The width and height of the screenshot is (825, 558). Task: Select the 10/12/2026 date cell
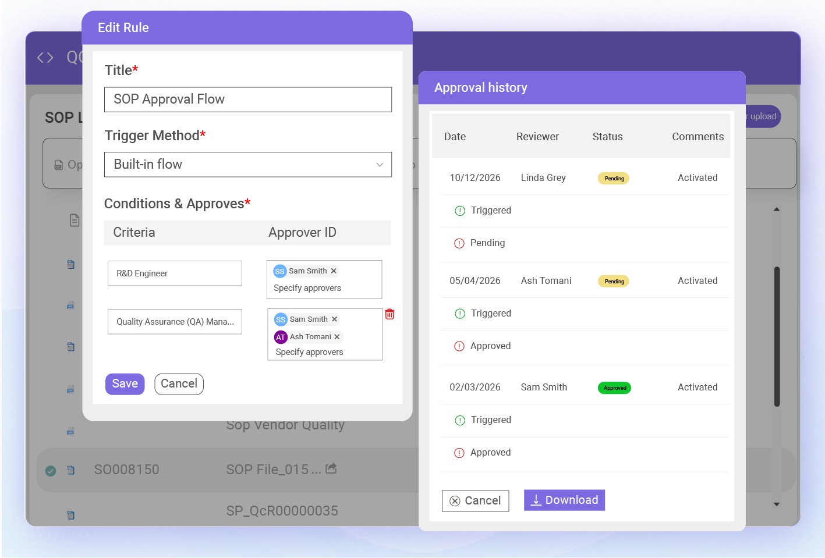click(475, 178)
